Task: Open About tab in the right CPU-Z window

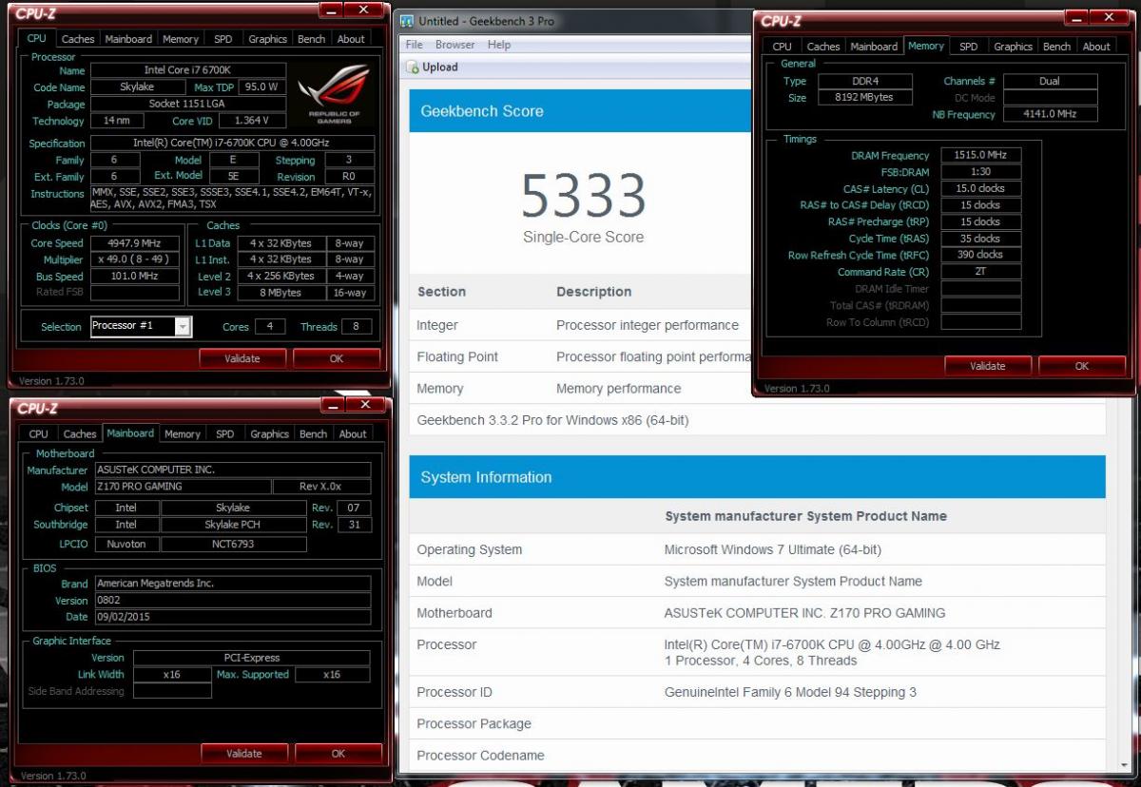Action: pos(1096,47)
